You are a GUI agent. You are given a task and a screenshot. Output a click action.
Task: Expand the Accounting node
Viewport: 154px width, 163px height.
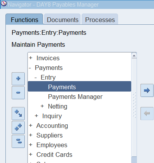[31, 126]
